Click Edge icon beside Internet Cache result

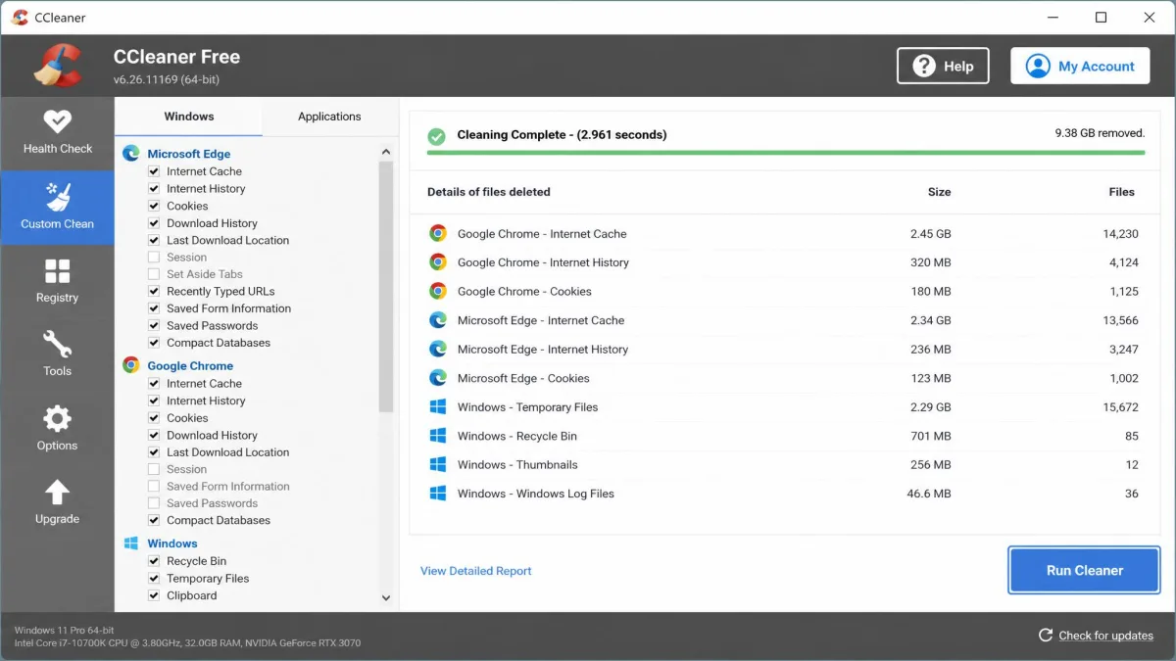coord(438,320)
